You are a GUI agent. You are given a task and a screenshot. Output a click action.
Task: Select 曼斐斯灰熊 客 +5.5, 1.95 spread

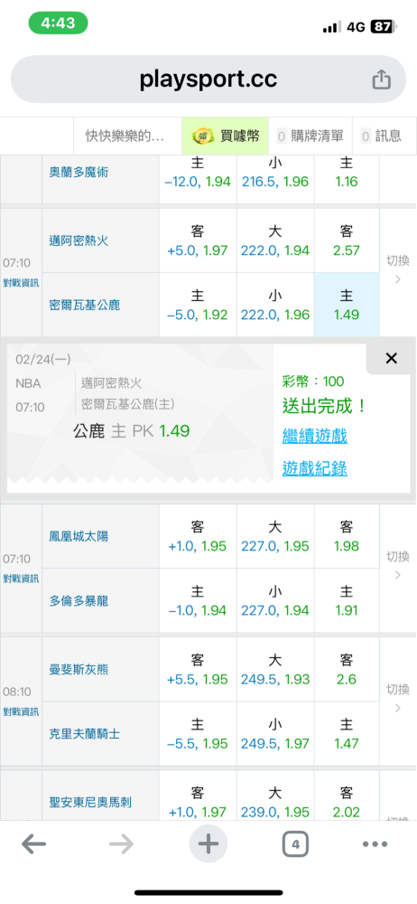point(198,669)
